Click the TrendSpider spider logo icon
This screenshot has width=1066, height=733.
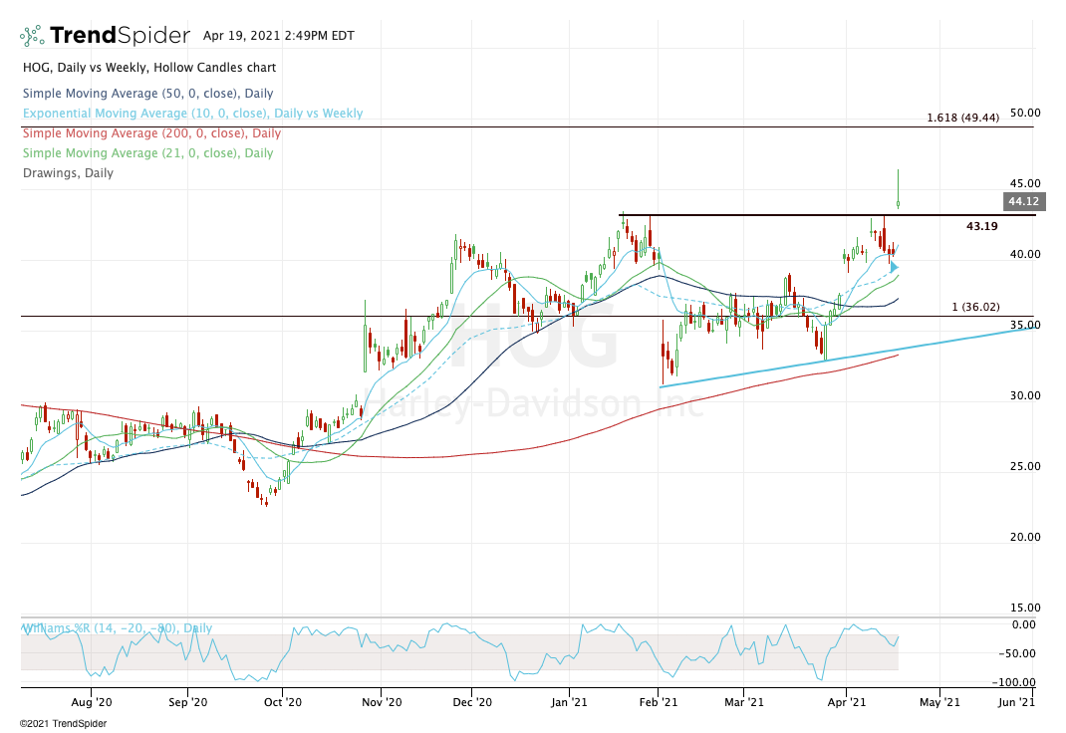click(x=32, y=36)
